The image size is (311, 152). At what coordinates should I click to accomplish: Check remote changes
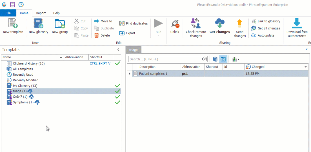coord(196,28)
